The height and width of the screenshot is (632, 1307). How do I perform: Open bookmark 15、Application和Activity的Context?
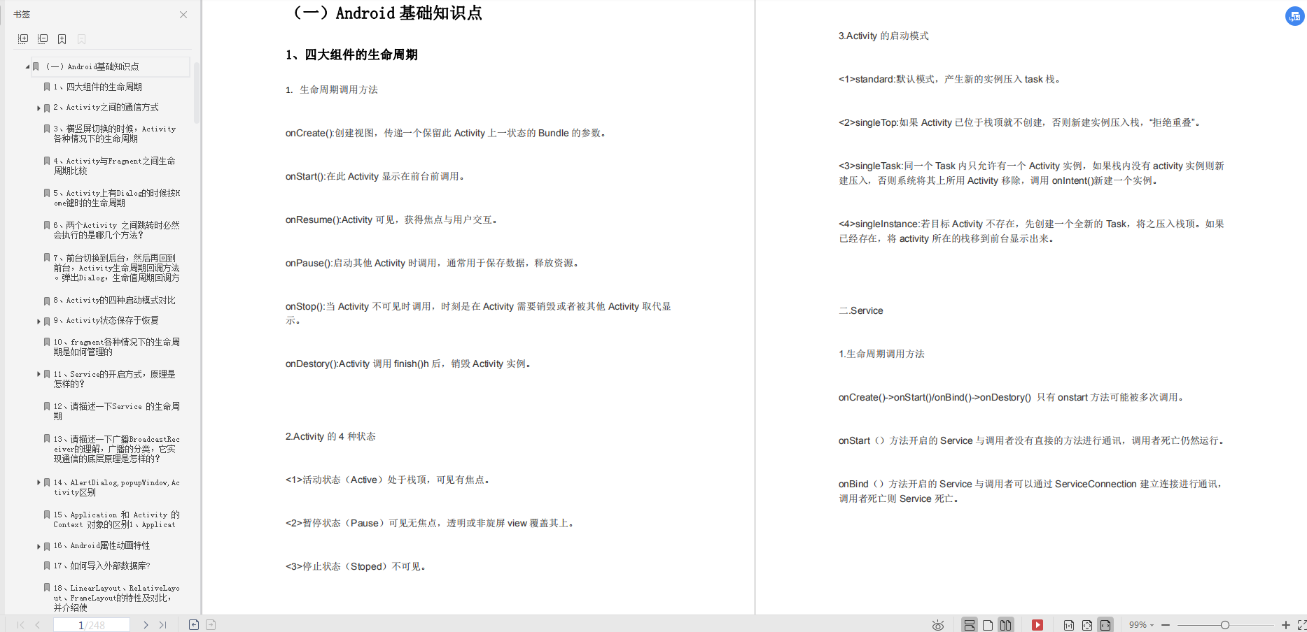116,519
